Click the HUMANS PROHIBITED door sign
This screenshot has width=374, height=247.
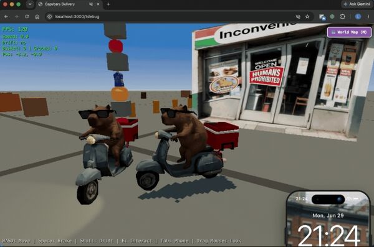266,76
